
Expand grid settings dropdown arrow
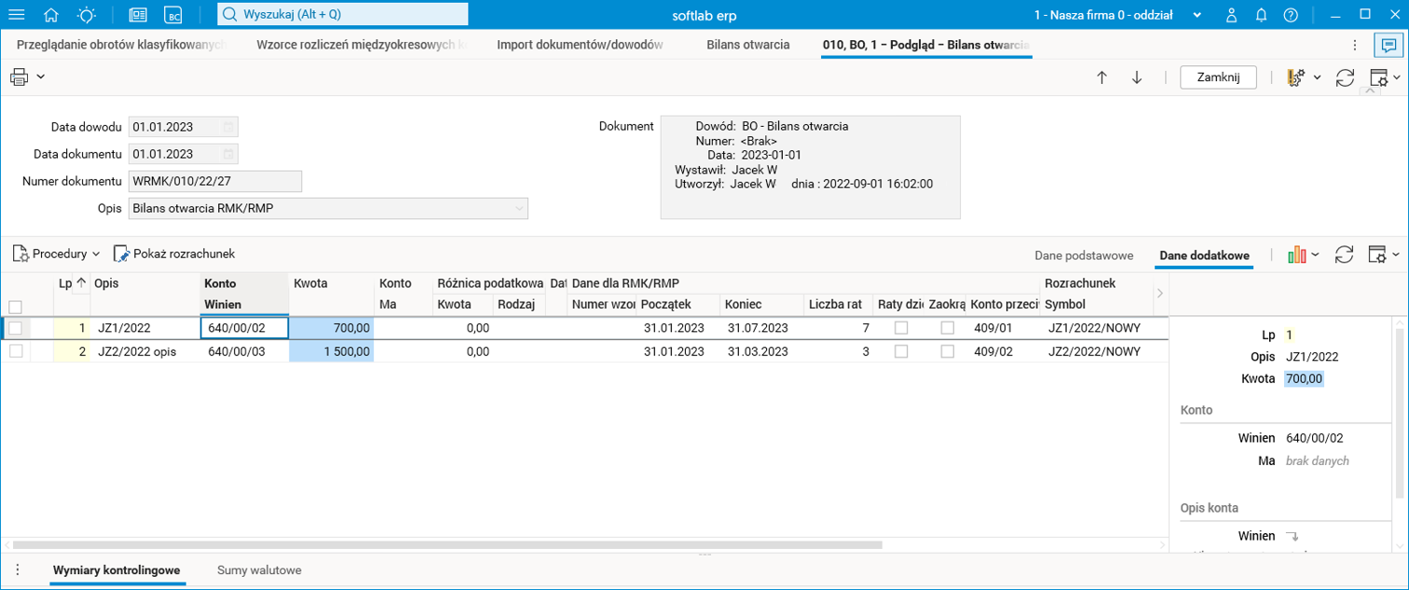click(x=1396, y=254)
